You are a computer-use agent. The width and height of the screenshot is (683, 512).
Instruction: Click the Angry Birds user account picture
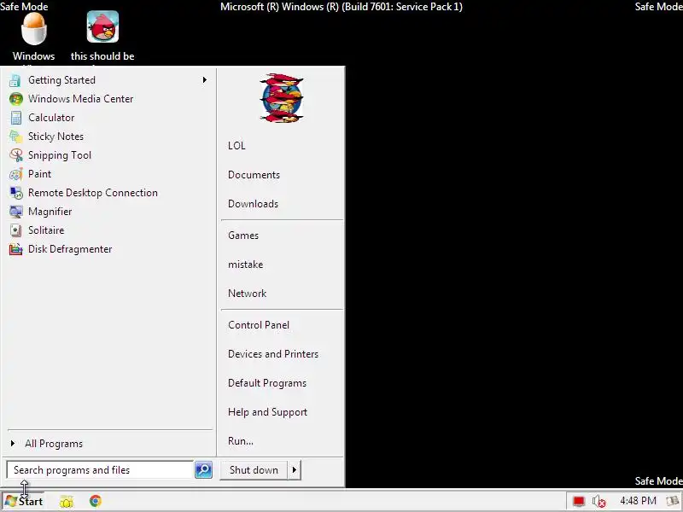pos(282,98)
